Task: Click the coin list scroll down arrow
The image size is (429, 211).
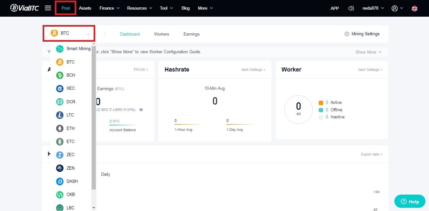Action: pos(94,208)
